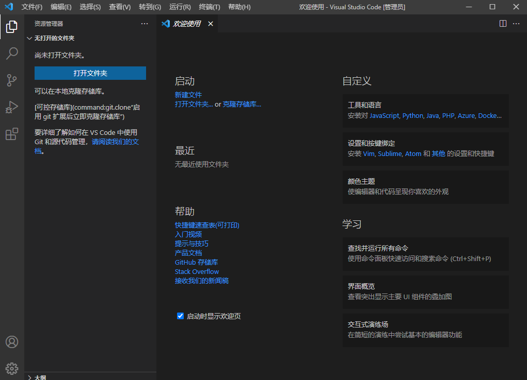Toggle 启动时显示欢迎页 checkbox
527x380 pixels.
click(x=180, y=316)
